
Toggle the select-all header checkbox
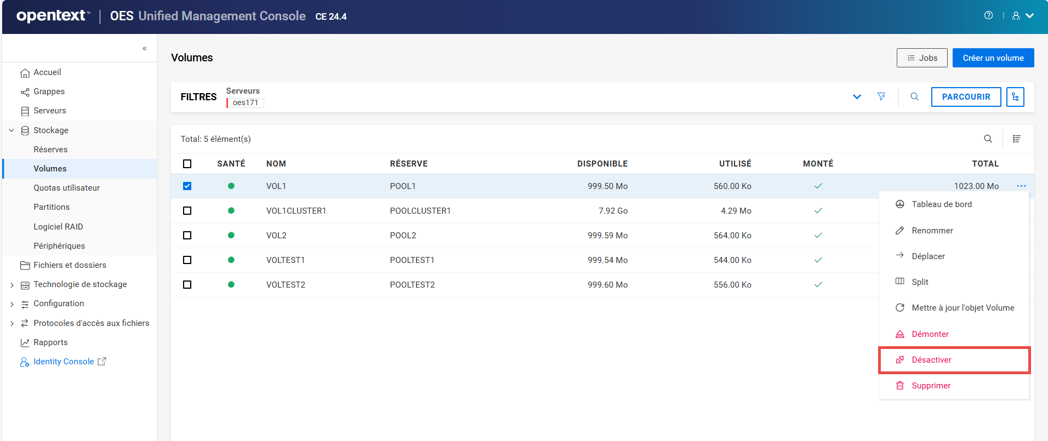pyautogui.click(x=187, y=164)
